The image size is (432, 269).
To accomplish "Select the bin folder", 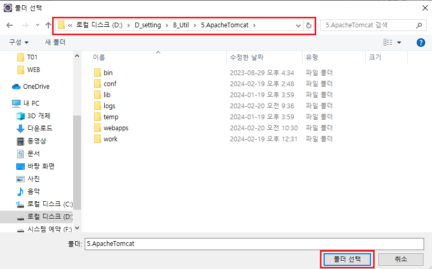I will point(103,73).
